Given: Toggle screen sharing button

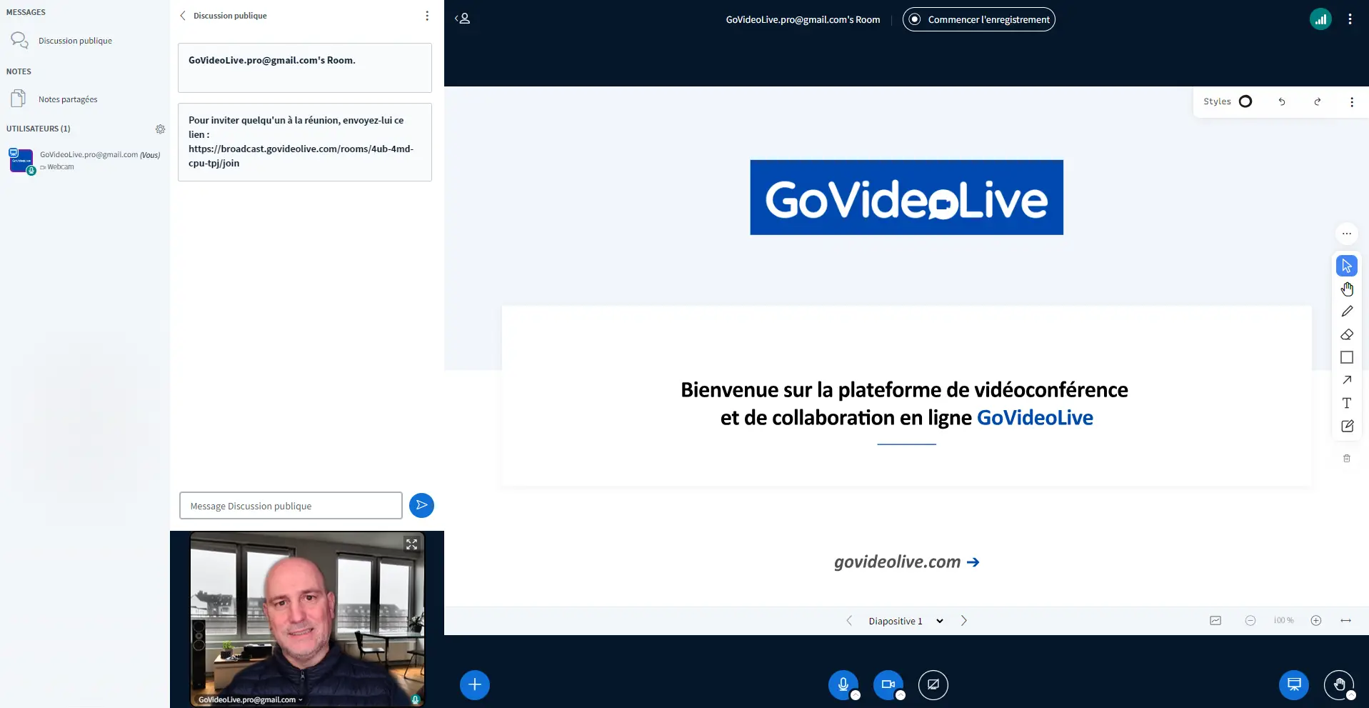Looking at the screenshot, I should tap(933, 684).
